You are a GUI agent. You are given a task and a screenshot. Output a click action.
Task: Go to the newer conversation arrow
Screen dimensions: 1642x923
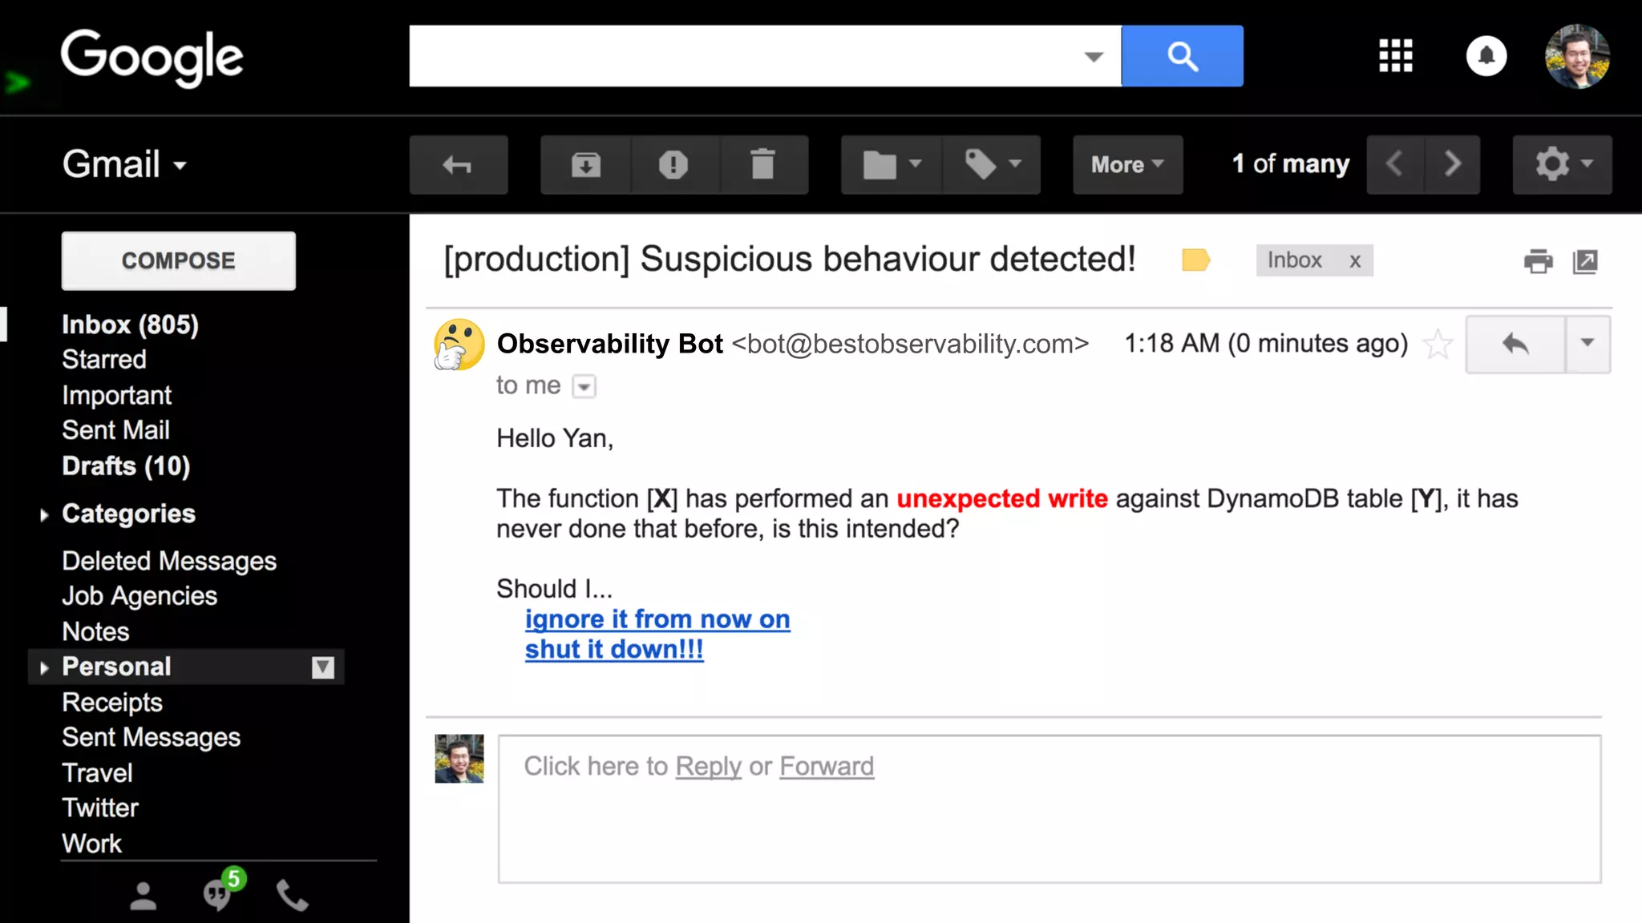pyautogui.click(x=1395, y=165)
